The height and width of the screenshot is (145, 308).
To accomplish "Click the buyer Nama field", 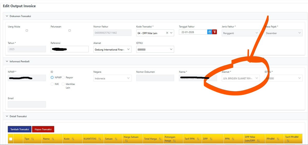I will 198,78.
